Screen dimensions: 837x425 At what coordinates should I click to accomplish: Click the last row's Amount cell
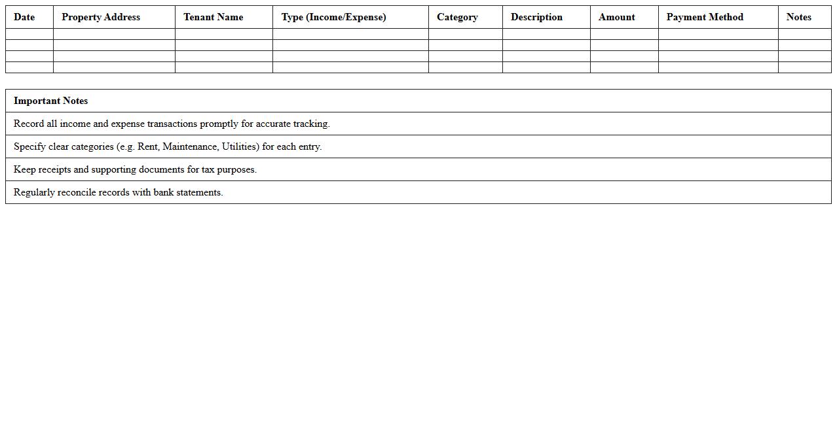(623, 67)
